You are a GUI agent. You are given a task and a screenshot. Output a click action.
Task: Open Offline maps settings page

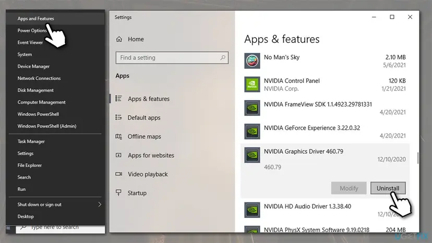point(144,137)
